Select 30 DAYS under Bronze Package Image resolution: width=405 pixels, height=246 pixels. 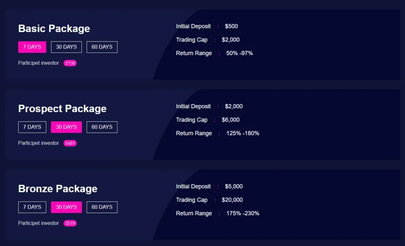pyautogui.click(x=66, y=207)
